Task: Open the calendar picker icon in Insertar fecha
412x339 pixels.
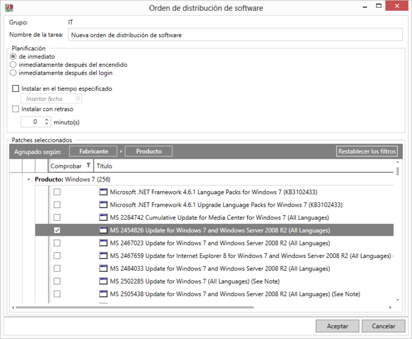Action: click(x=77, y=99)
